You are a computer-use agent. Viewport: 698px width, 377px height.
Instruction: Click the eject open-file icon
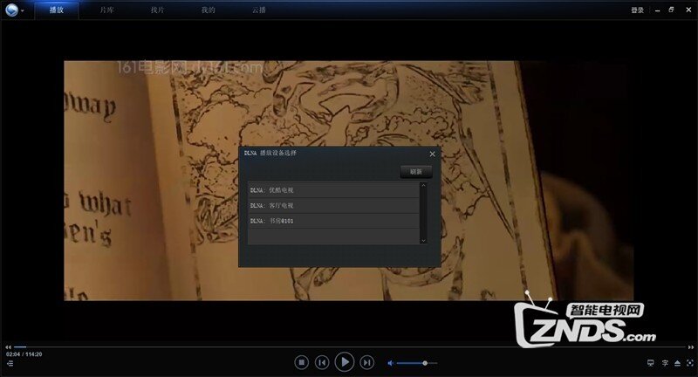coord(677,363)
